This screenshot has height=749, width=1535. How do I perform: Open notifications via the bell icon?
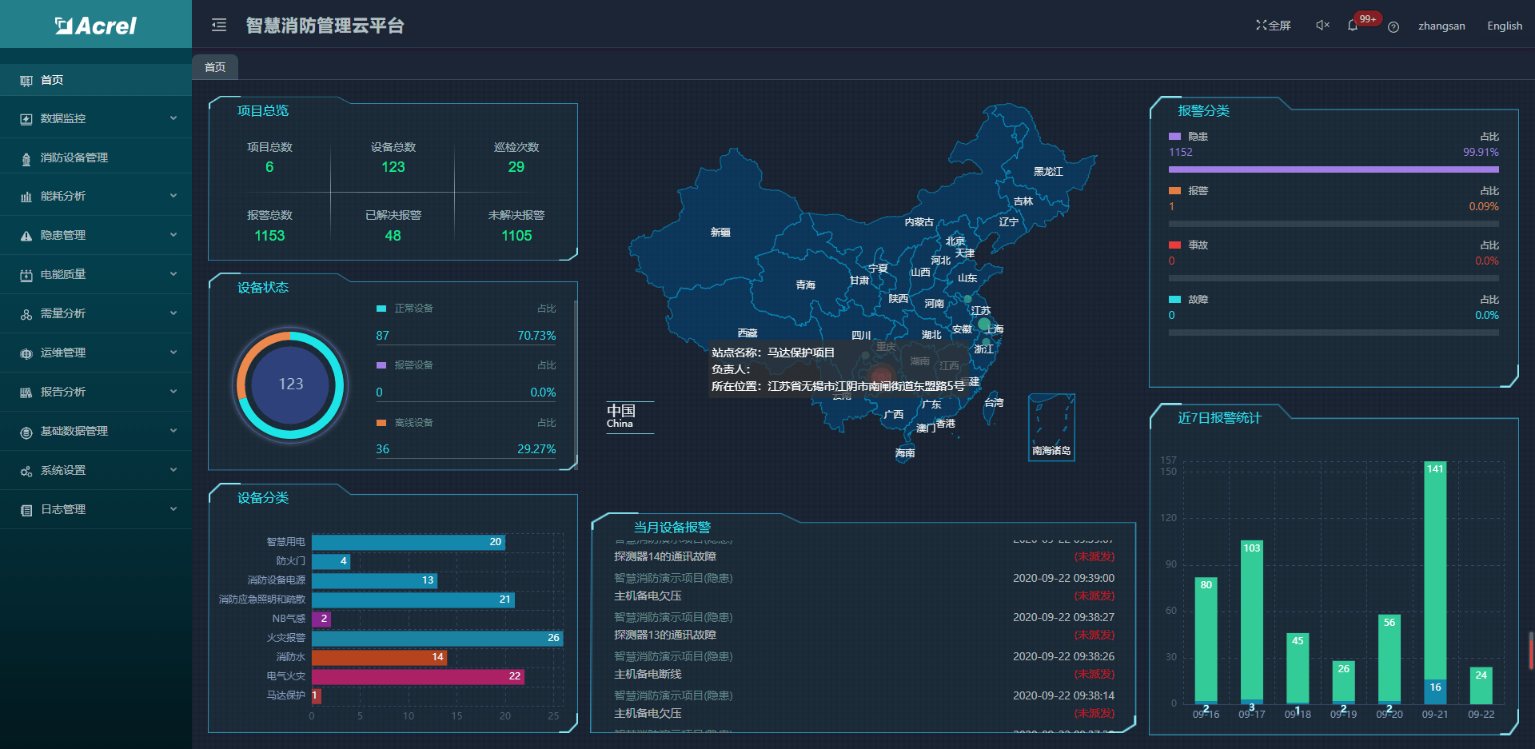tap(1354, 26)
